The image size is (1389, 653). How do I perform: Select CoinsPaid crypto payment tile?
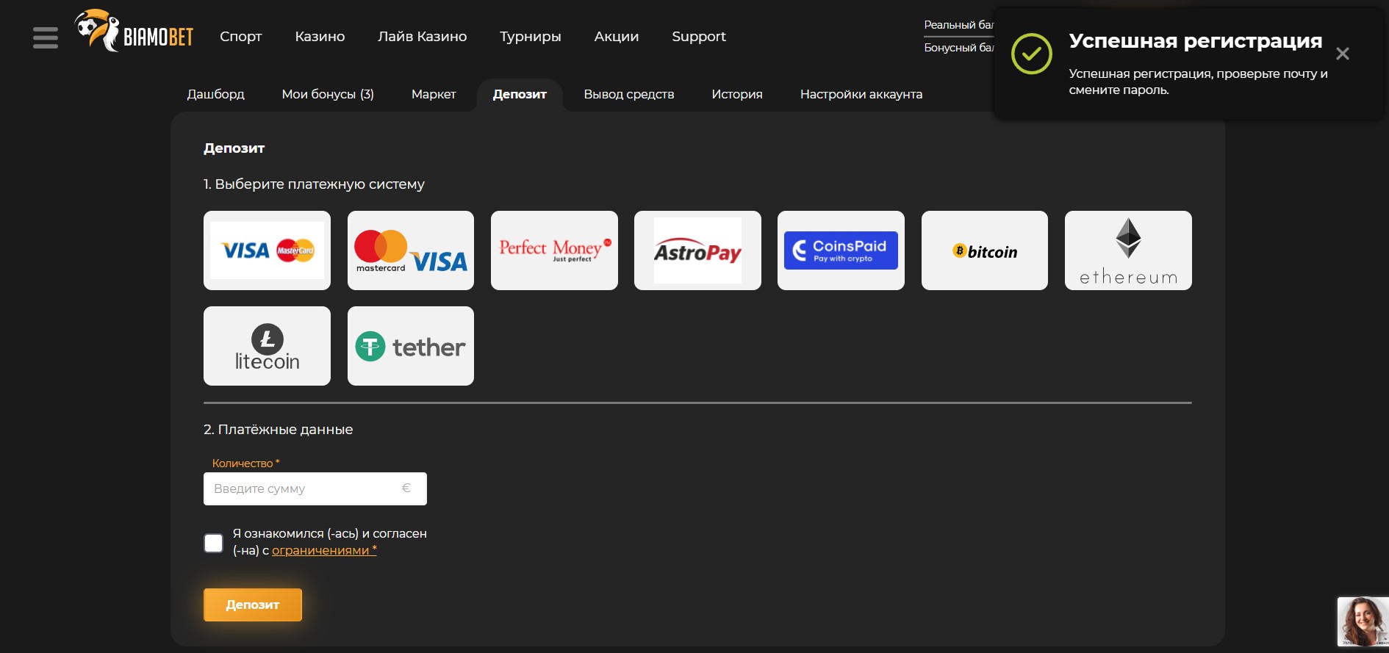(841, 250)
